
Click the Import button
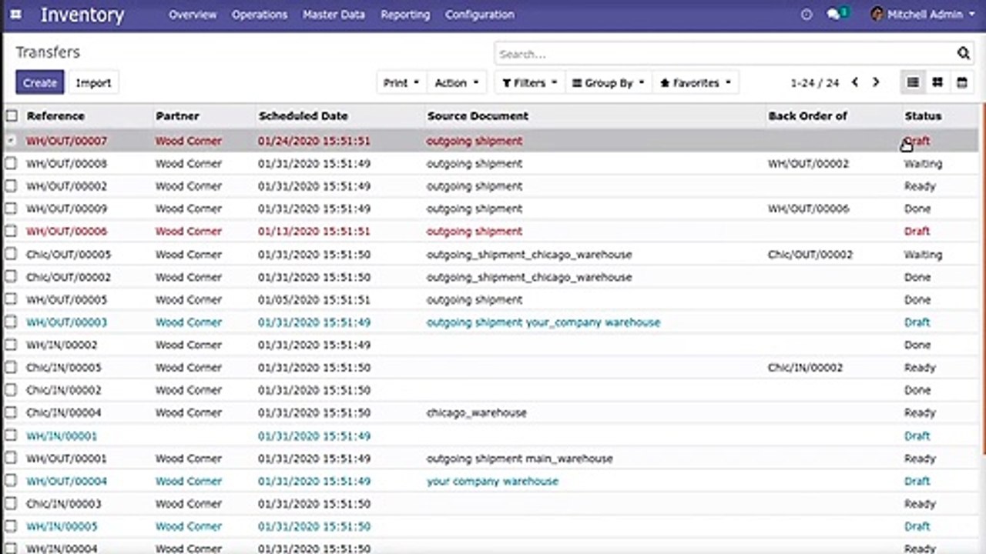tap(94, 82)
